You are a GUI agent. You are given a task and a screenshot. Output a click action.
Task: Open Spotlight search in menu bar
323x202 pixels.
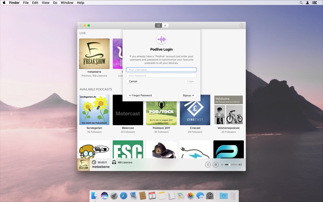tap(301, 3)
